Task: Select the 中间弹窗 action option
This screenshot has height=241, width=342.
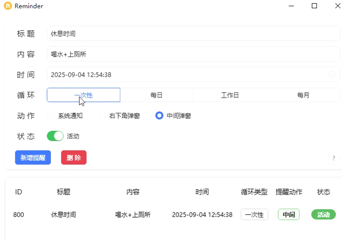Action: click(160, 116)
